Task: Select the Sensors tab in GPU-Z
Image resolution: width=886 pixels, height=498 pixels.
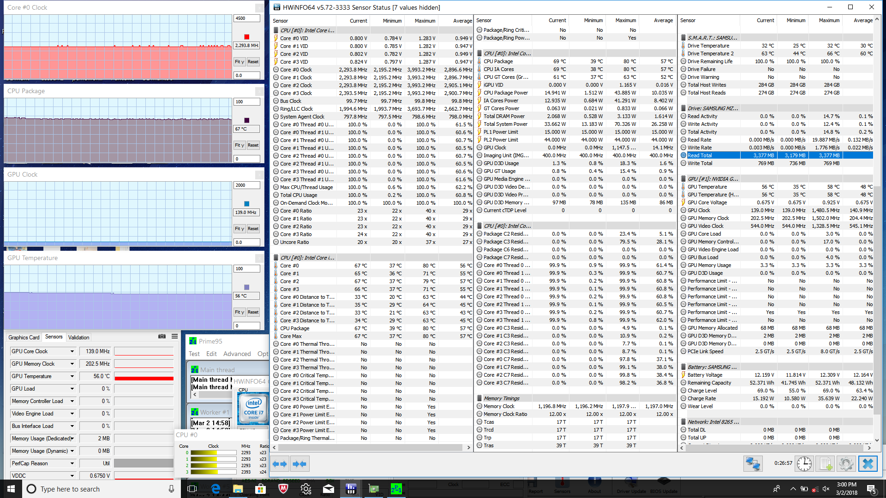Action: coord(54,337)
